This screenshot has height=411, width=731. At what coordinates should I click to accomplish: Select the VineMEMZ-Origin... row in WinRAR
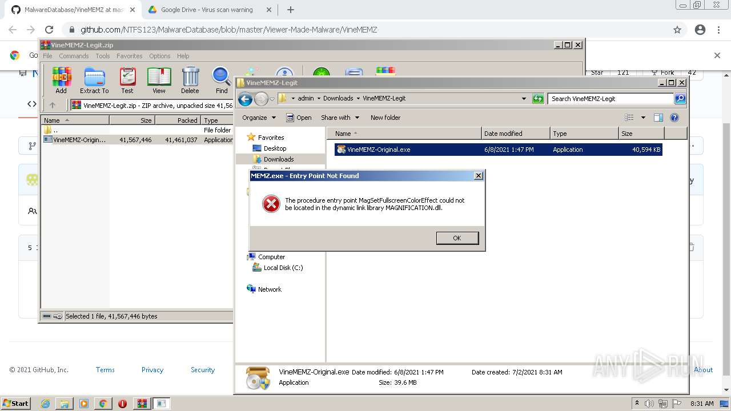137,140
